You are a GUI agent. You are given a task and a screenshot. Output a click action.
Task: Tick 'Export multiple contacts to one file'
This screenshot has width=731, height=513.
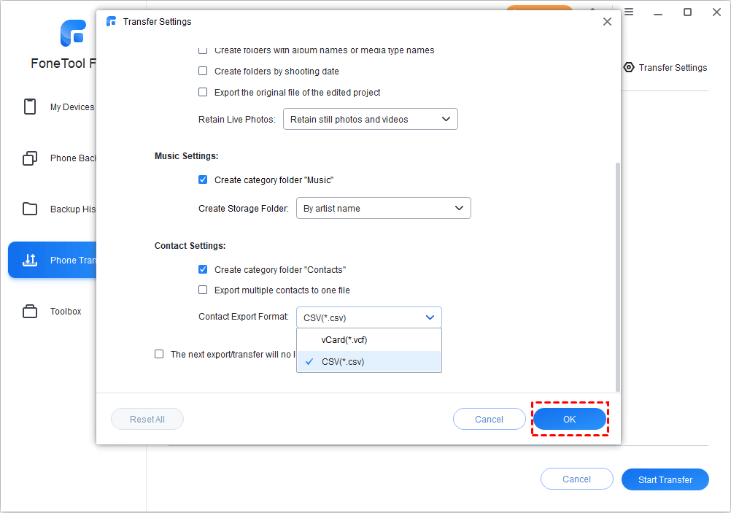click(203, 290)
